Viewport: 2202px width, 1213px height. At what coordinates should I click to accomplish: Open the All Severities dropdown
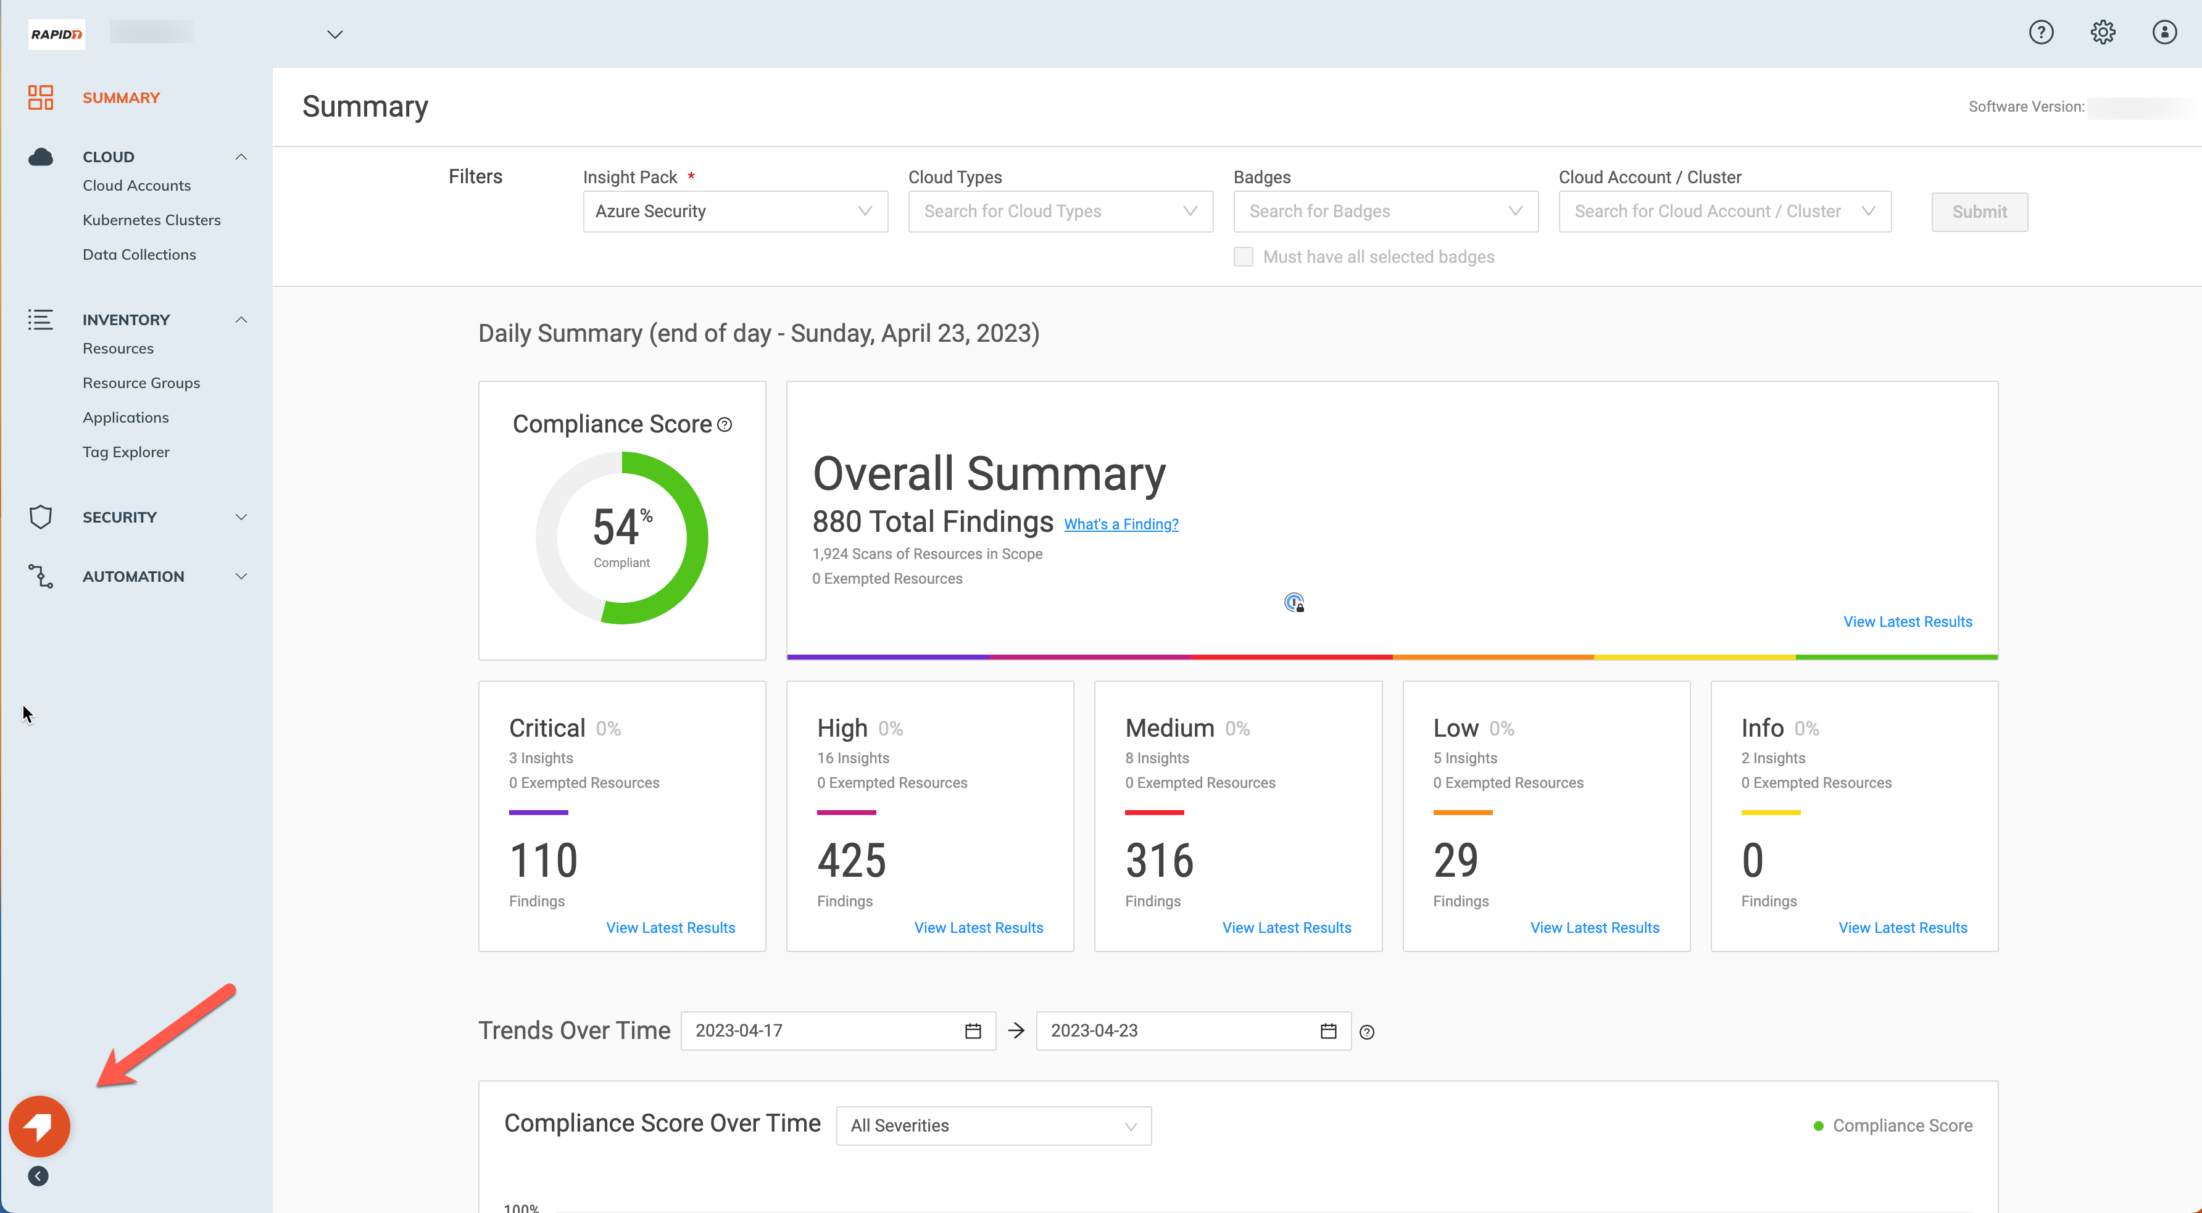(x=992, y=1126)
